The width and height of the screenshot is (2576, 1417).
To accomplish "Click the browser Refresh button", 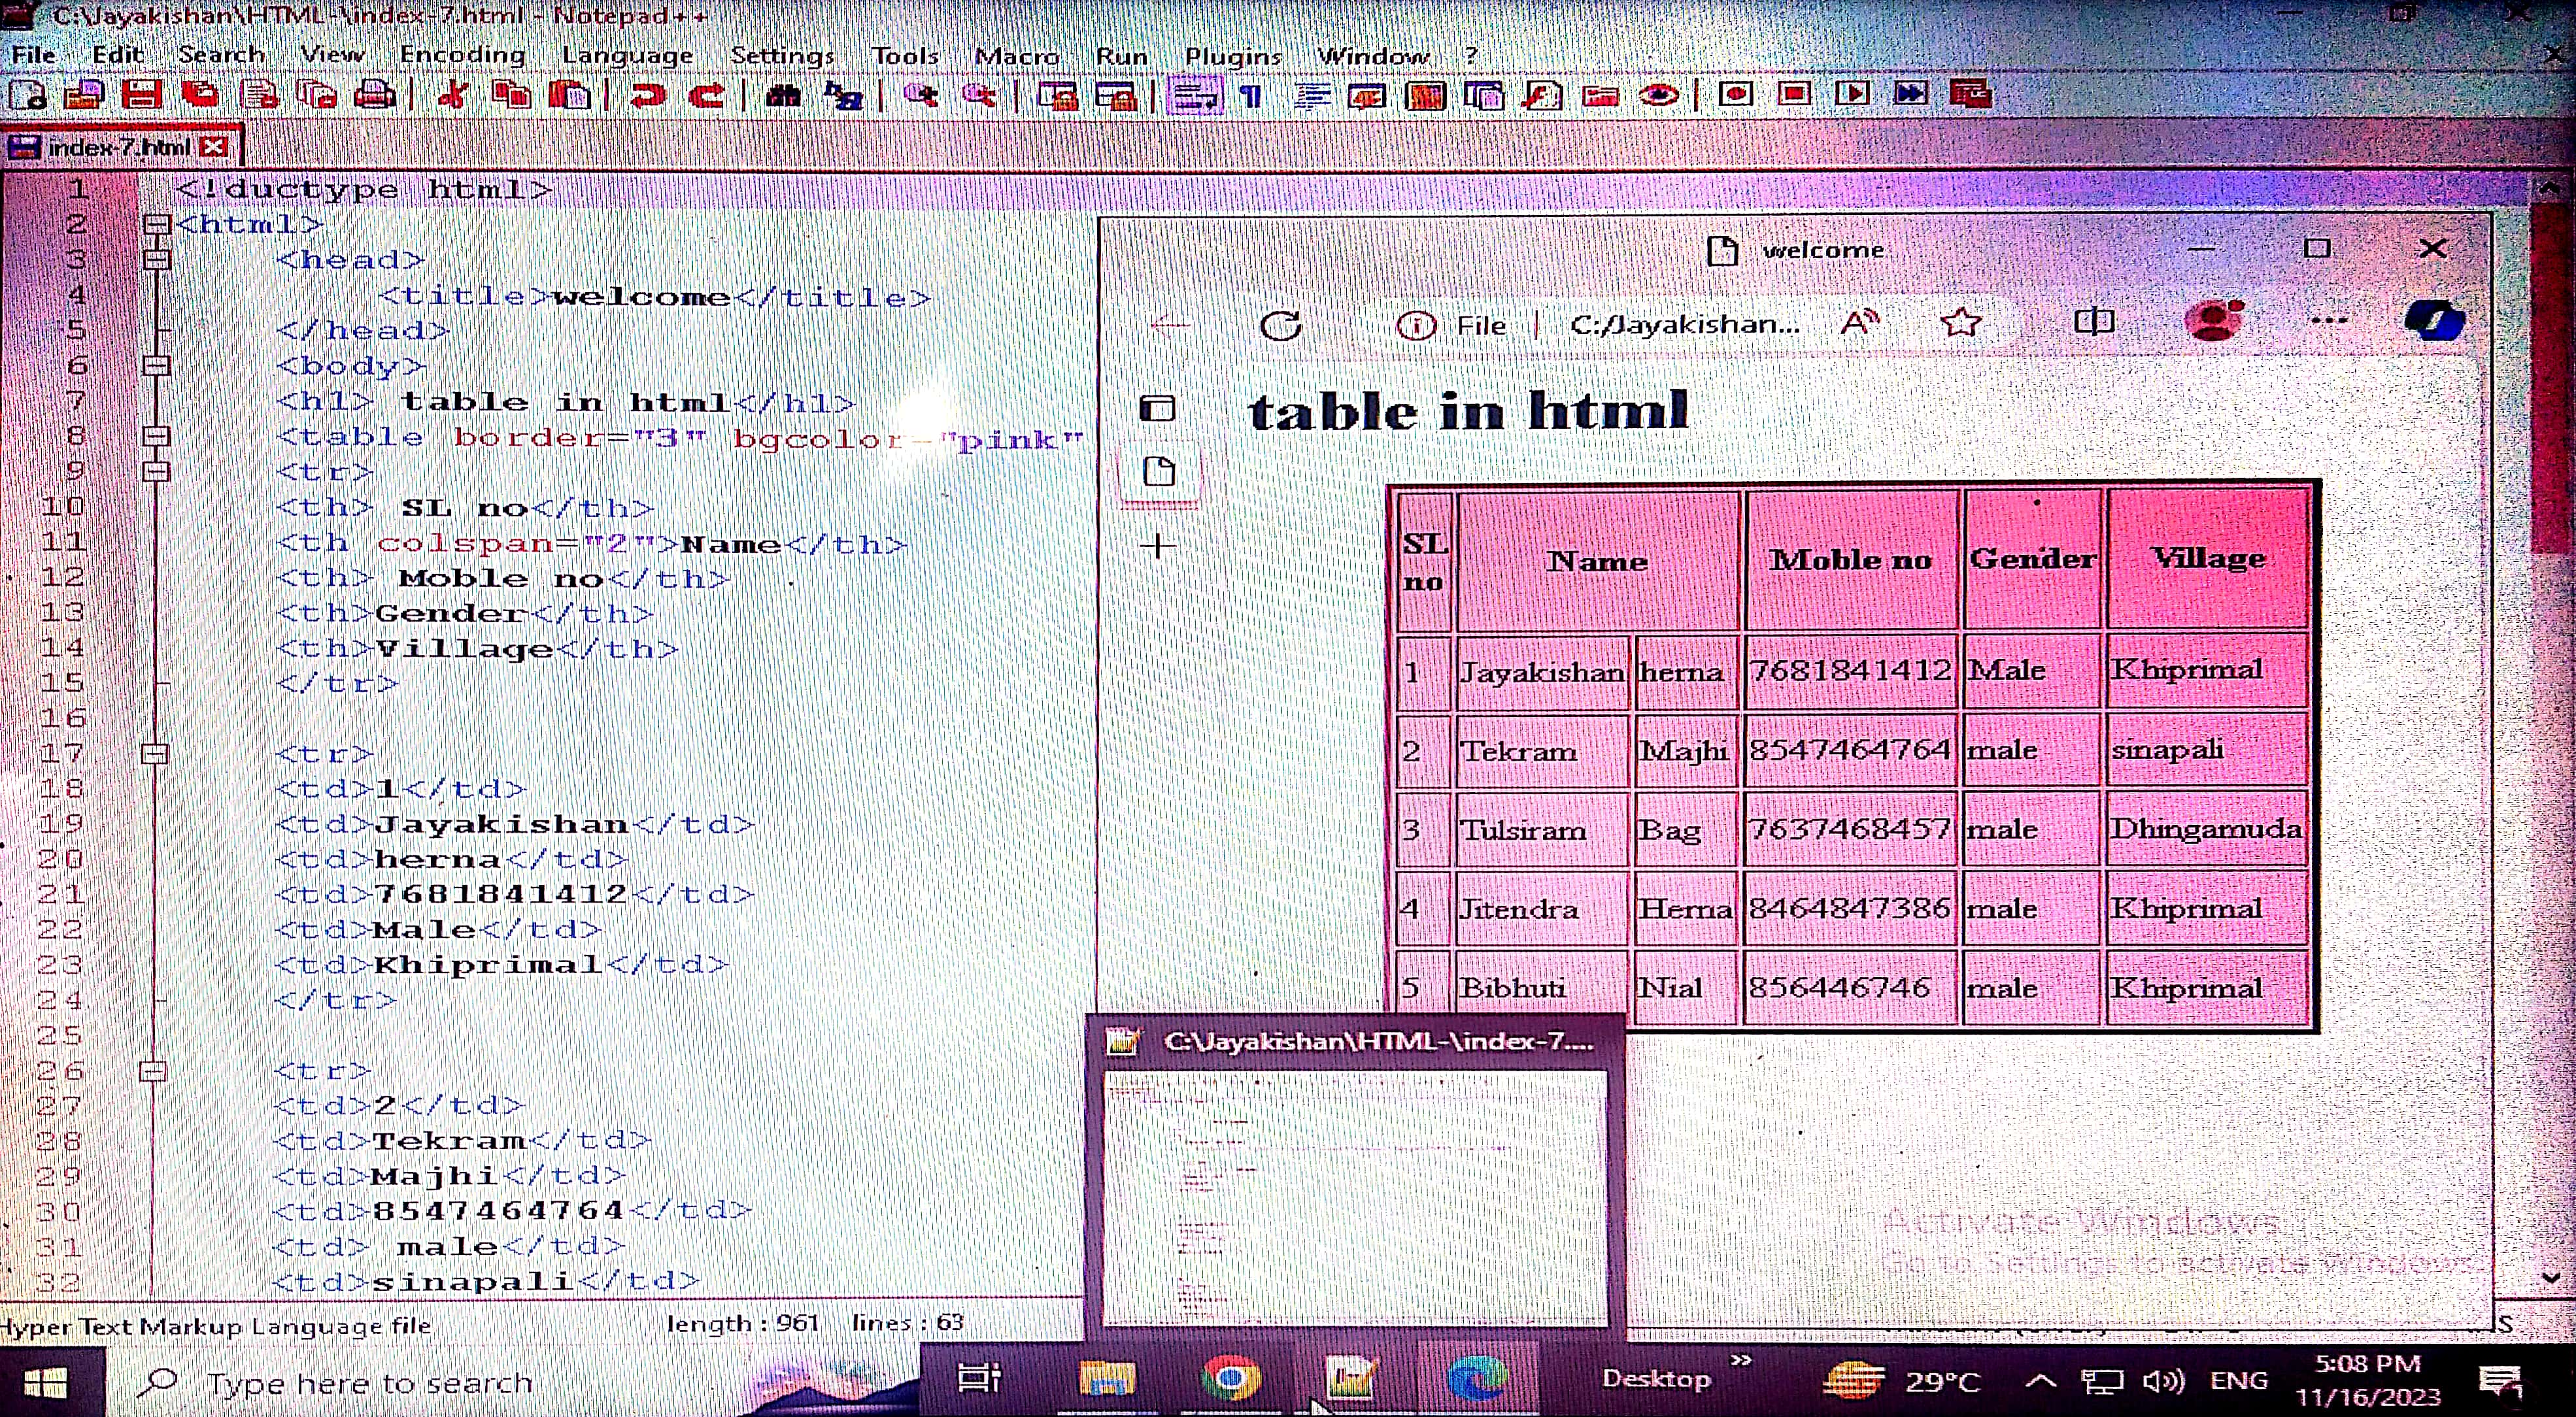I will point(1281,325).
